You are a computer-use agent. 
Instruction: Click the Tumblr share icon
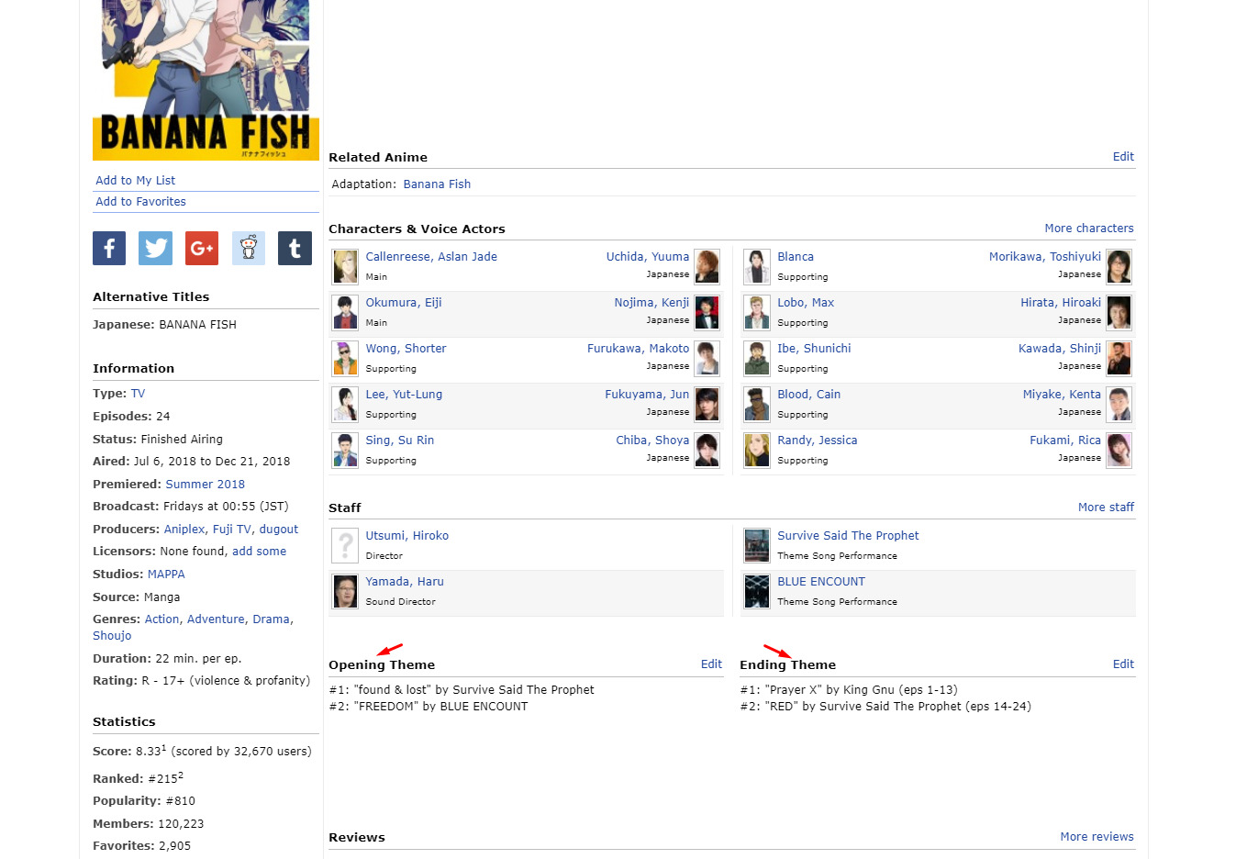295,248
